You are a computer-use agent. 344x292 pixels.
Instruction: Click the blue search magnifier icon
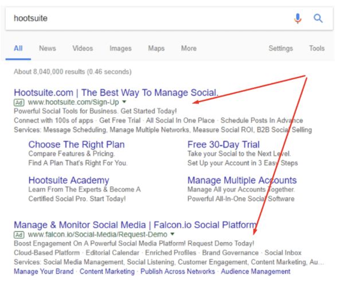click(318, 18)
